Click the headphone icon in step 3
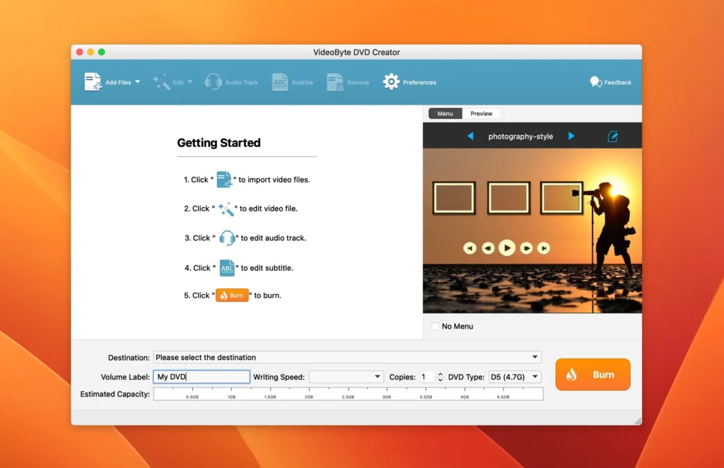Image resolution: width=724 pixels, height=468 pixels. (x=227, y=238)
